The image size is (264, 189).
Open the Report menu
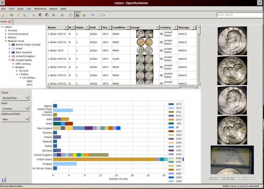pyautogui.click(x=53, y=9)
